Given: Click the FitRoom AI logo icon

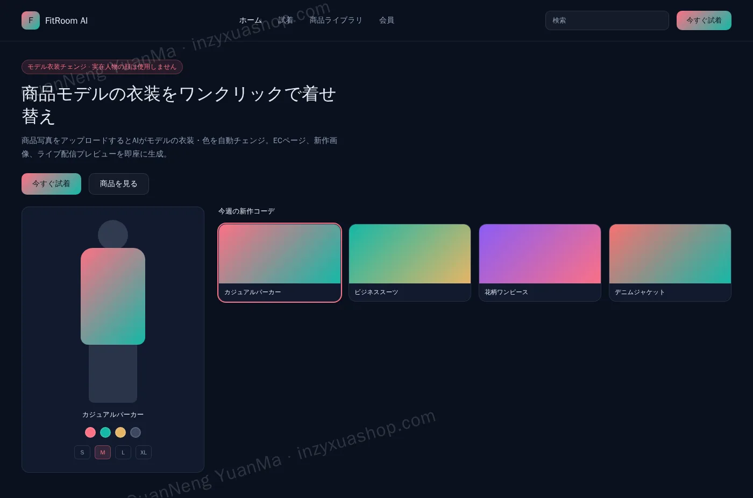Looking at the screenshot, I should [x=31, y=20].
